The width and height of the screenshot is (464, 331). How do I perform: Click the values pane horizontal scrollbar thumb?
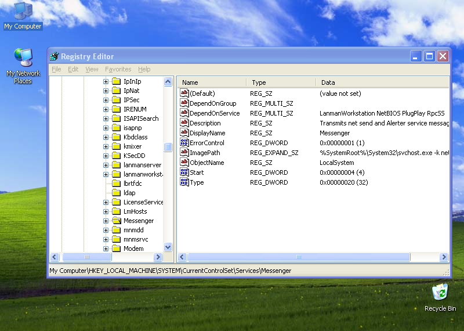(299, 257)
